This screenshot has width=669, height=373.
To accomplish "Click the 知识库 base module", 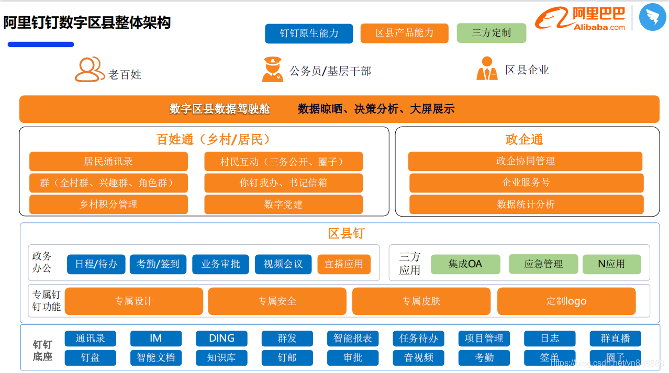I will 221,358.
